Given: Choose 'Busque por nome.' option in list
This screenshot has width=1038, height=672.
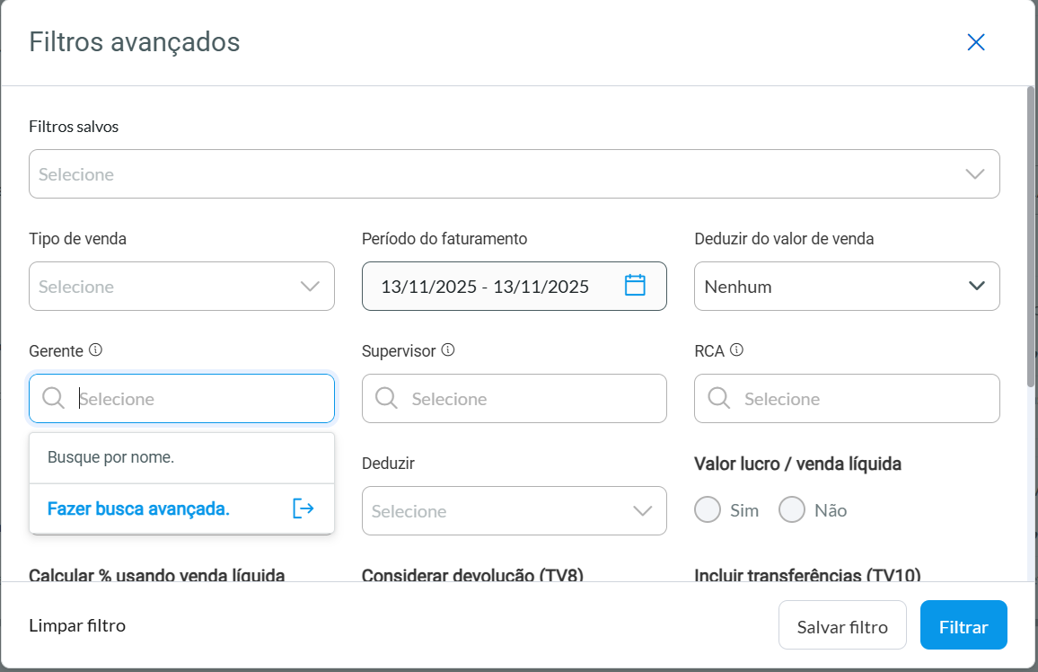Looking at the screenshot, I should point(111,457).
